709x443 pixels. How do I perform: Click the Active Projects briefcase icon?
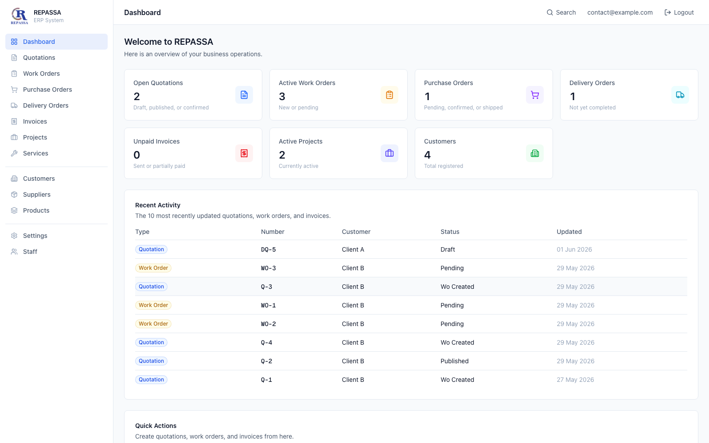[390, 153]
